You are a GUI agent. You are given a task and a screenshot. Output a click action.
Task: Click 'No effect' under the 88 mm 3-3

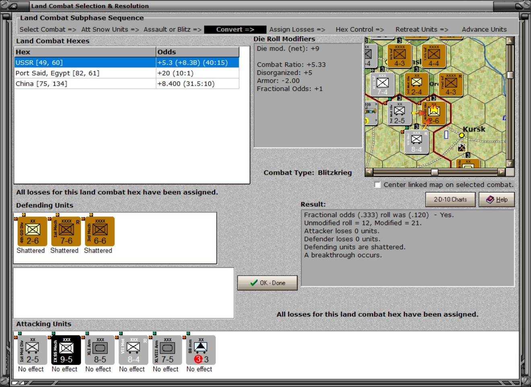199,369
